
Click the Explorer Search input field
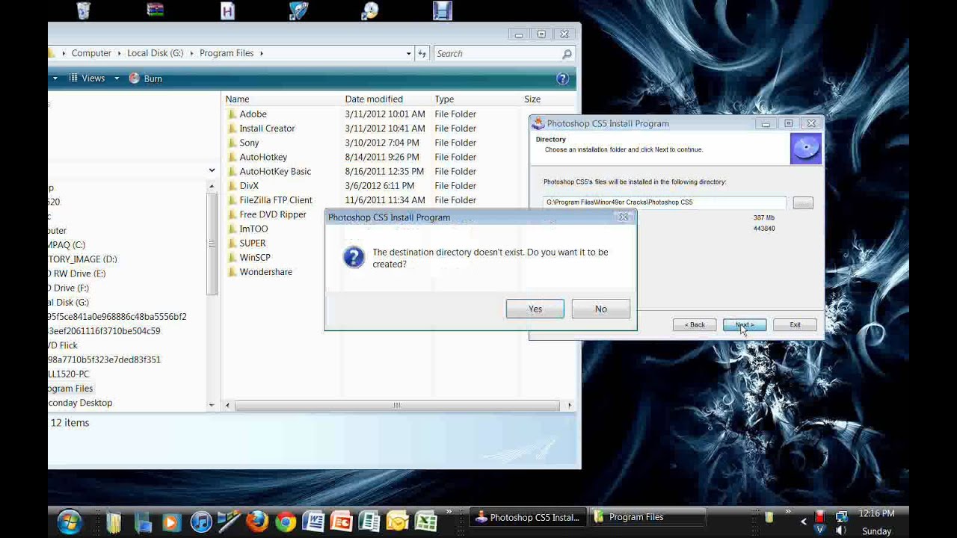497,54
